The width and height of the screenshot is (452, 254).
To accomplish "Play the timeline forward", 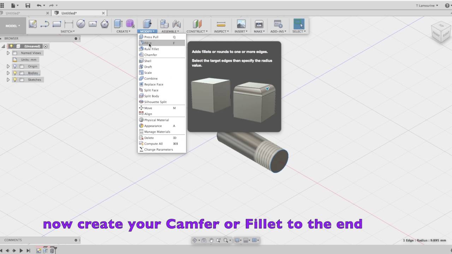I will click(21, 250).
